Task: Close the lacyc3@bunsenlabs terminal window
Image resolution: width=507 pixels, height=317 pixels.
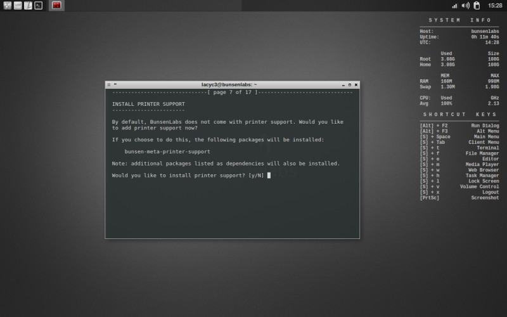Action: pyautogui.click(x=356, y=85)
